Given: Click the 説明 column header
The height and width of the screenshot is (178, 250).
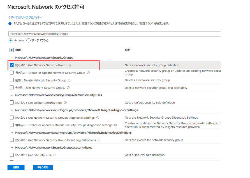Looking at the screenshot, I should 128,50.
